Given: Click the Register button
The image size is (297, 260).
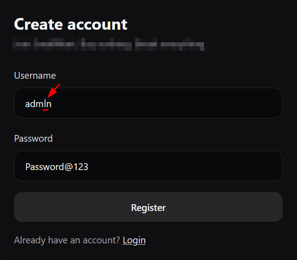Looking at the screenshot, I should click(148, 207).
